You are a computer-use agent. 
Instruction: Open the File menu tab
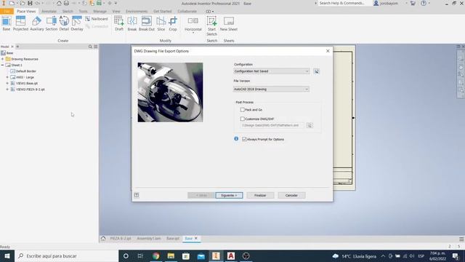pyautogui.click(x=7, y=12)
